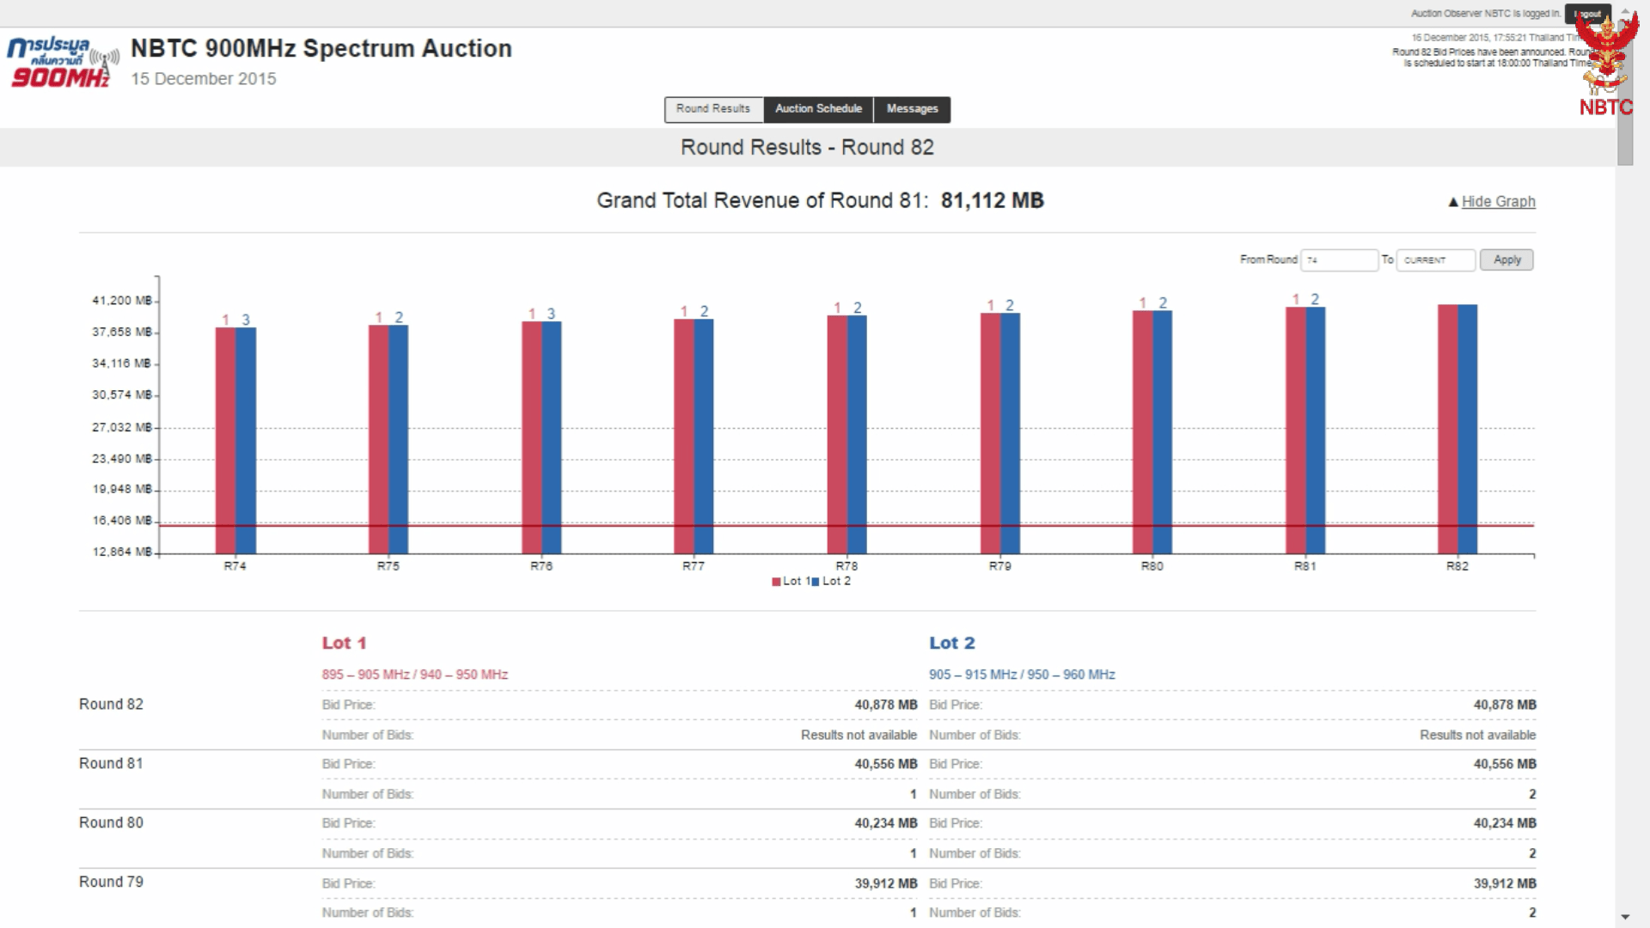Click the red Lot 1 bar for R78
The width and height of the screenshot is (1650, 928).
837,434
